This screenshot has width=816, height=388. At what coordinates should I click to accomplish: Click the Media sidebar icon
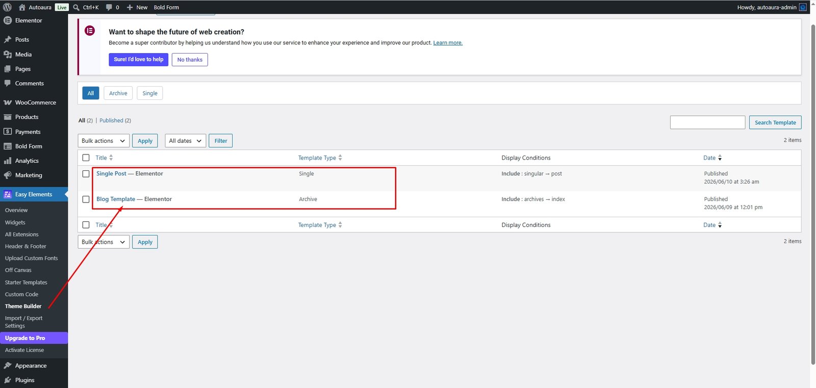(x=7, y=54)
